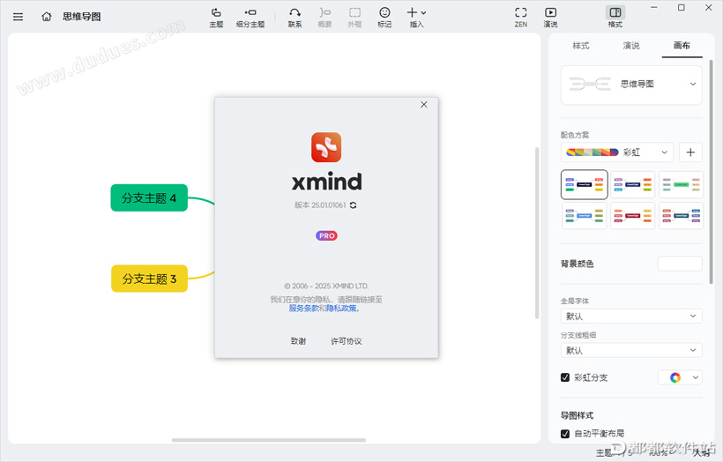Image resolution: width=723 pixels, height=462 pixels.
Task: Select the last theme thumbnail, bottom row
Action: [x=681, y=215]
